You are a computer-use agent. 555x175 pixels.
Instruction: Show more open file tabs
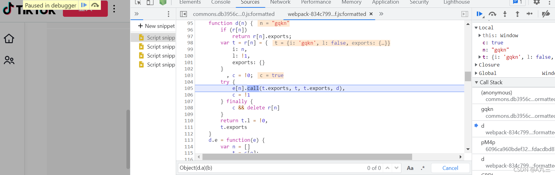point(381,14)
